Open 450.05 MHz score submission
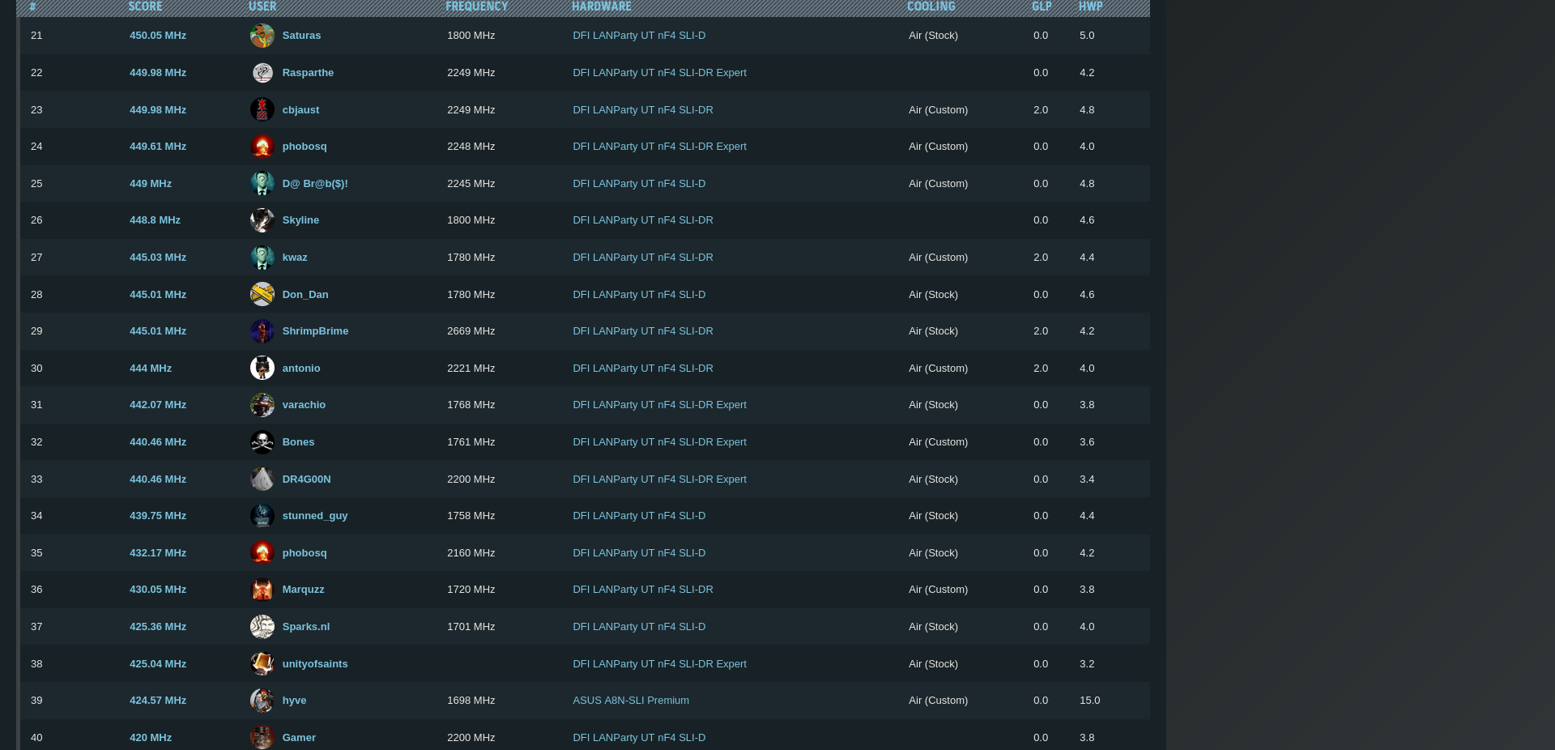 [x=158, y=36]
